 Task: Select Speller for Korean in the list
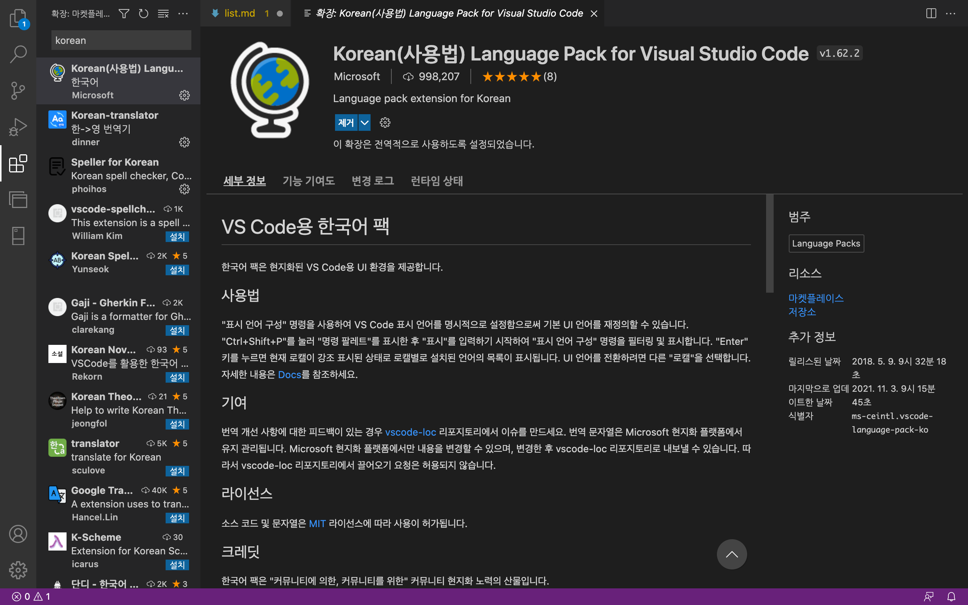[118, 175]
